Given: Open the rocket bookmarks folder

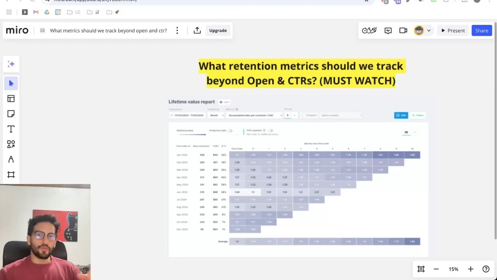Looking at the screenshot, I should coord(113,12).
